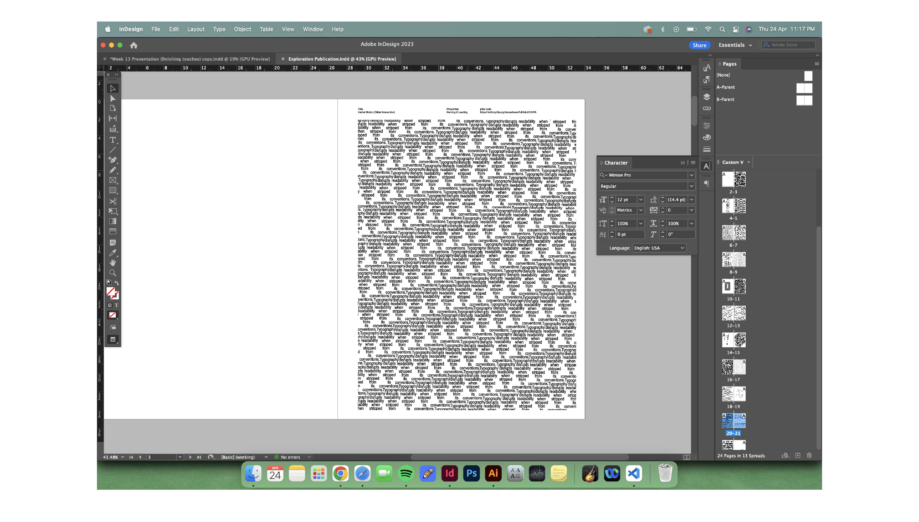The width and height of the screenshot is (919, 522).
Task: Open the Layout menu
Action: pyautogui.click(x=196, y=29)
